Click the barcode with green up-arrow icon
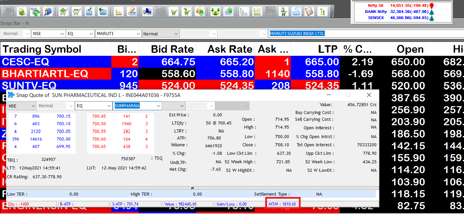Viewport: 464px width, 214px height. 228,12
